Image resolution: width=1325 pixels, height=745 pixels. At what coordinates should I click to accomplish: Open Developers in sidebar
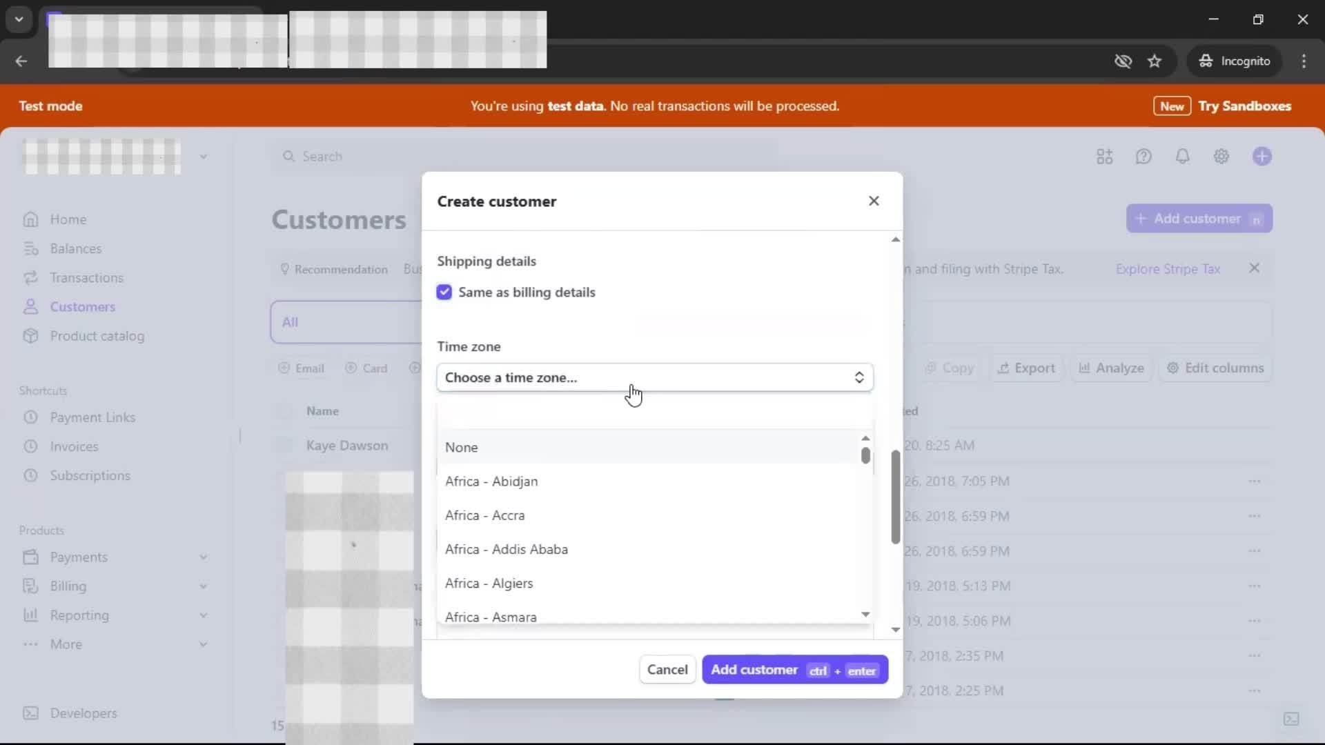click(83, 713)
